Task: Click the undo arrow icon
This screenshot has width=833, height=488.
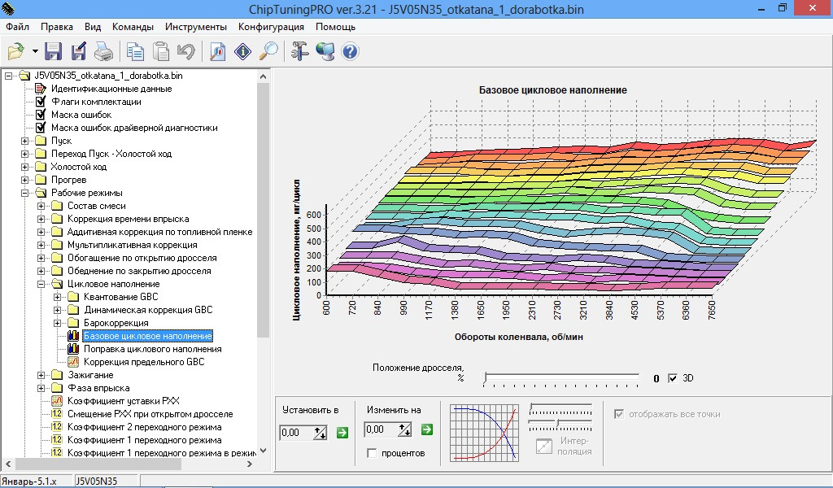Action: click(x=185, y=52)
